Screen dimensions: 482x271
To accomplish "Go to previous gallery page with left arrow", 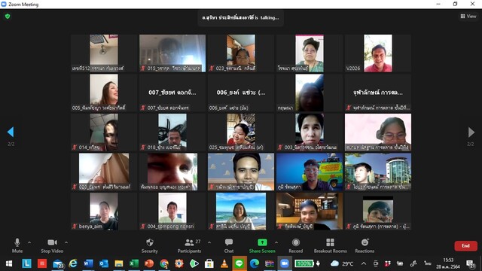I will coord(11,132).
